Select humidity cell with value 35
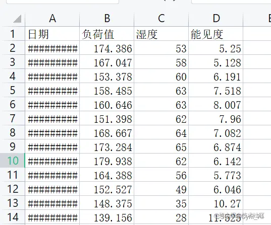 point(161,203)
